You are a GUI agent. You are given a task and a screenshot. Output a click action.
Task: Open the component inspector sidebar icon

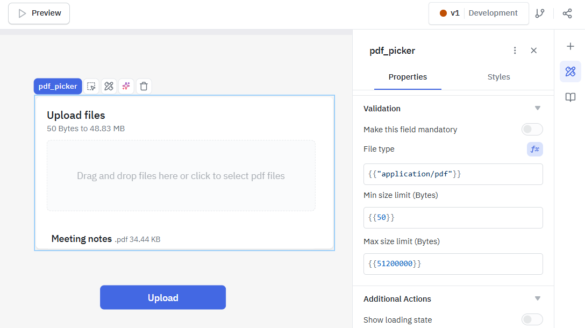coord(570,71)
